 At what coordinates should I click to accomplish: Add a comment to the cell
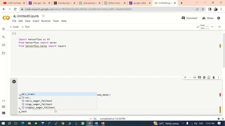pyautogui.click(x=199, y=77)
